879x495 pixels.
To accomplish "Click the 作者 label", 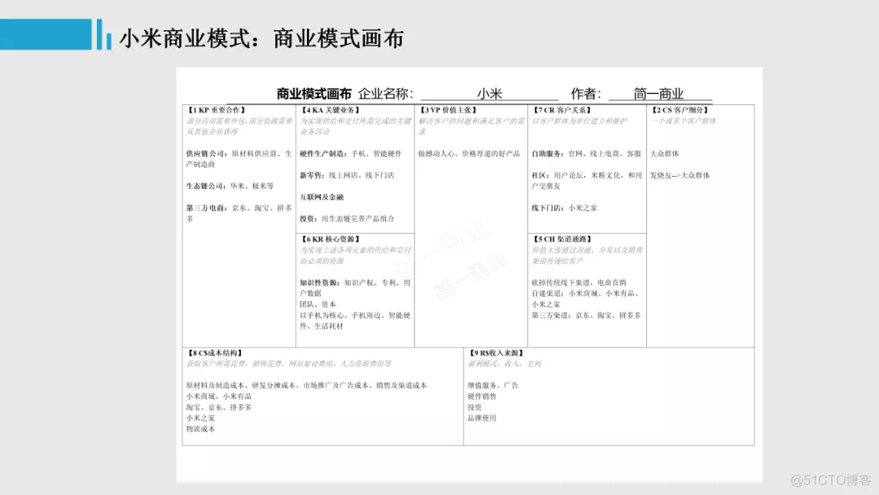I will pos(586,94).
